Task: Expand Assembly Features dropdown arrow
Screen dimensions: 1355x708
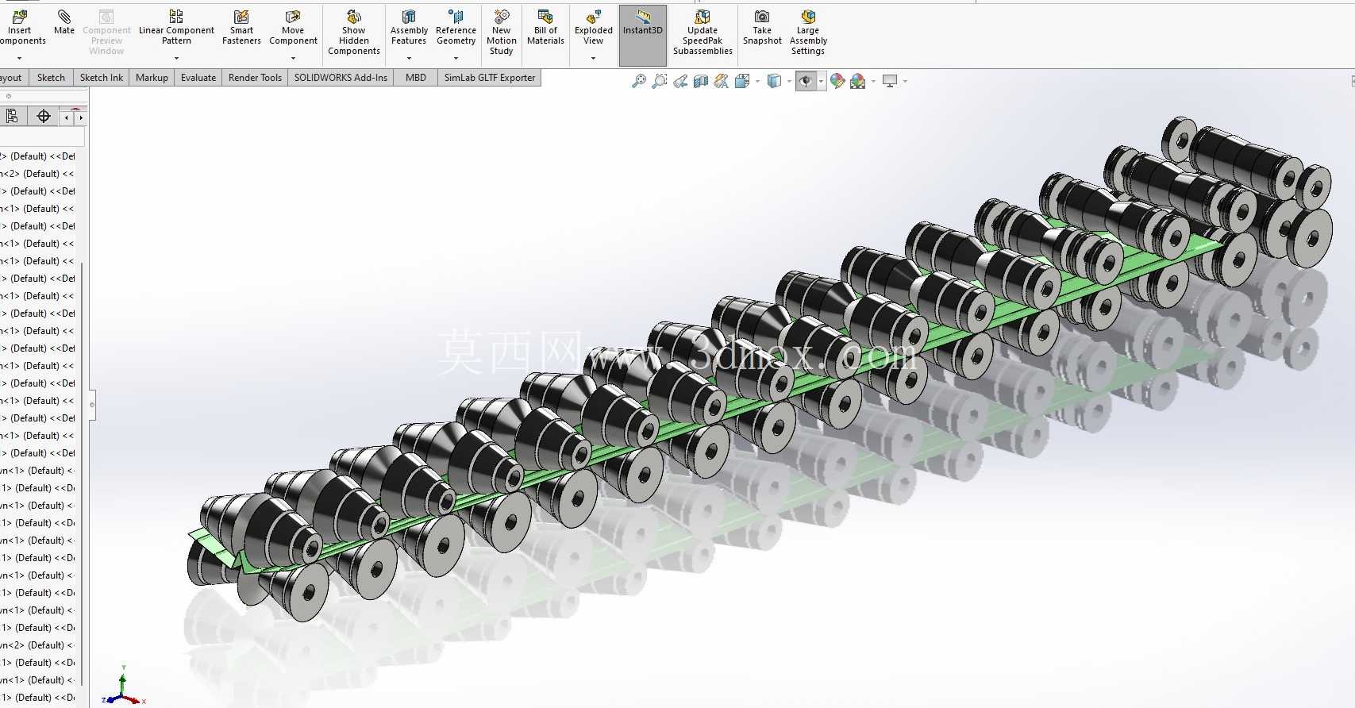Action: (409, 58)
